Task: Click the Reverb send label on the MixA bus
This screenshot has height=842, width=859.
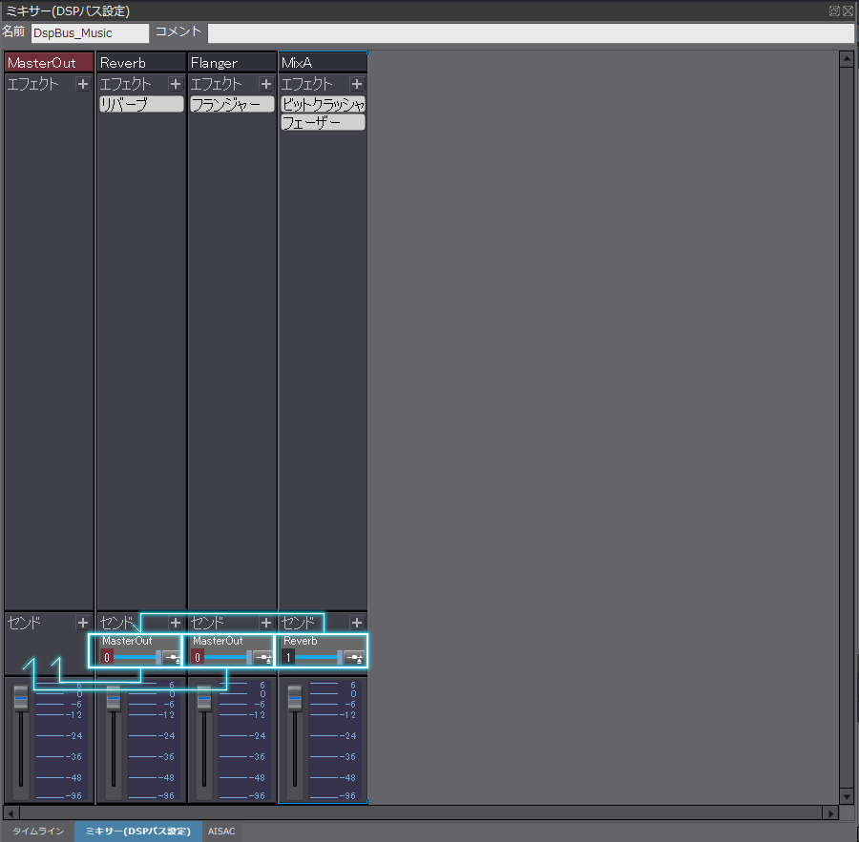Action: coord(301,641)
